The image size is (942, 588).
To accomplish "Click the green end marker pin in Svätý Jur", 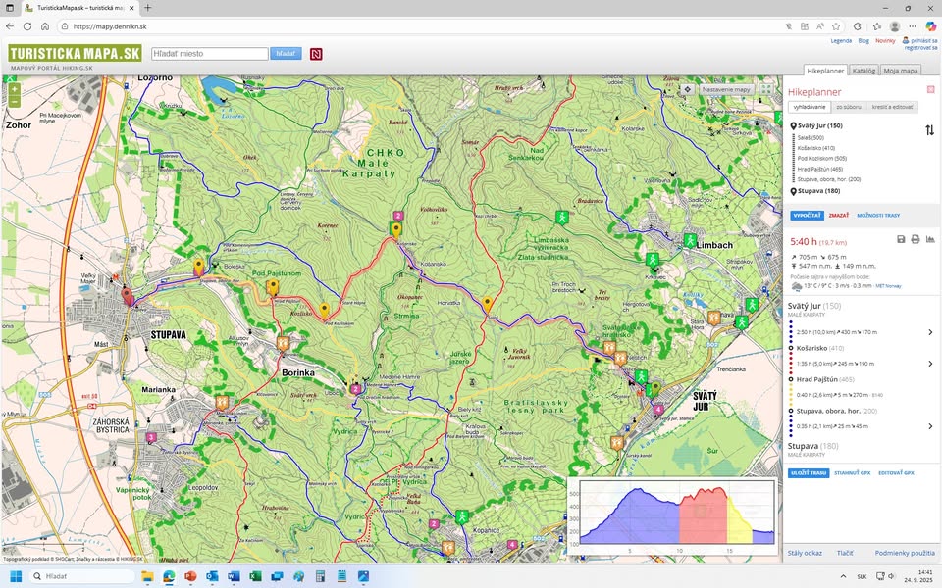I will [656, 389].
